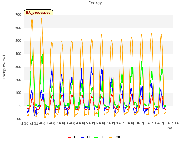Click the RNET peak on Jul 31
Viewport: 191px width, 143px height.
pyautogui.click(x=42, y=18)
